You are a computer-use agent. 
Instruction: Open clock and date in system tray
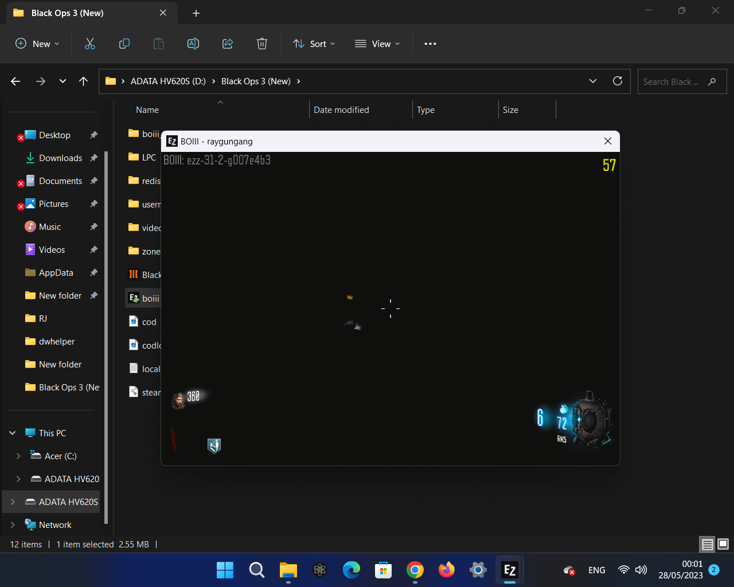(681, 570)
